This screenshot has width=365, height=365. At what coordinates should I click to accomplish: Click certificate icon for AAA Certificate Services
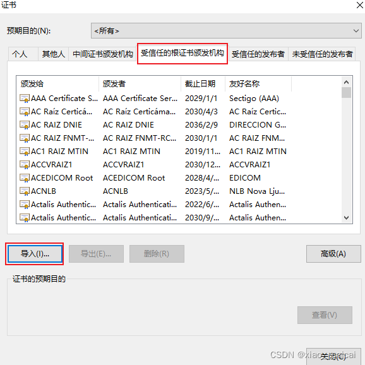pyautogui.click(x=25, y=99)
